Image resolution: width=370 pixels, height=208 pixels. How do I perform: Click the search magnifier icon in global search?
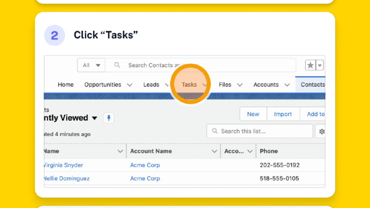[x=117, y=65]
